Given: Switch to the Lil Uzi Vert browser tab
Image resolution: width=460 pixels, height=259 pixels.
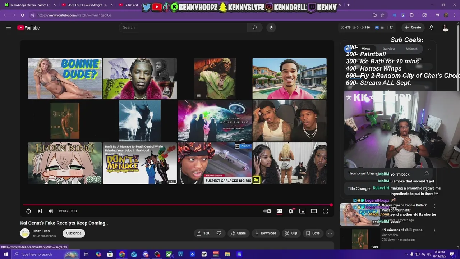Looking at the screenshot, I should [x=131, y=5].
